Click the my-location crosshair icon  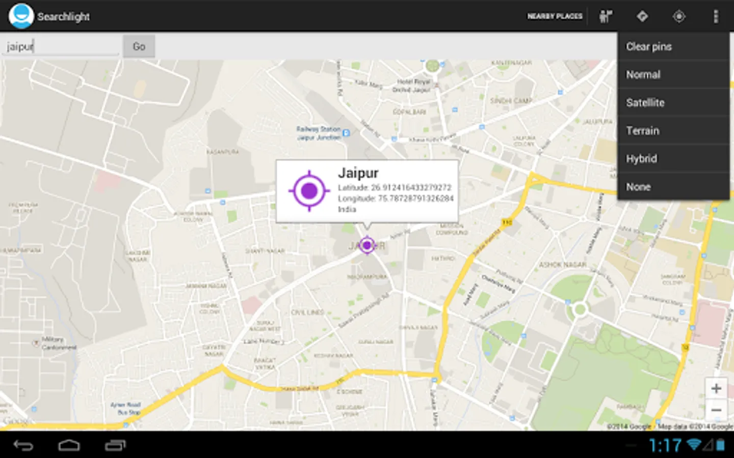pyautogui.click(x=679, y=16)
